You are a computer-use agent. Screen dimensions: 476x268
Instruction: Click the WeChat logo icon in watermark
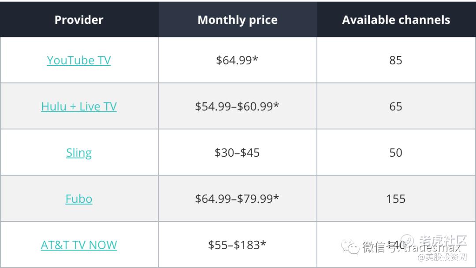[352, 247]
